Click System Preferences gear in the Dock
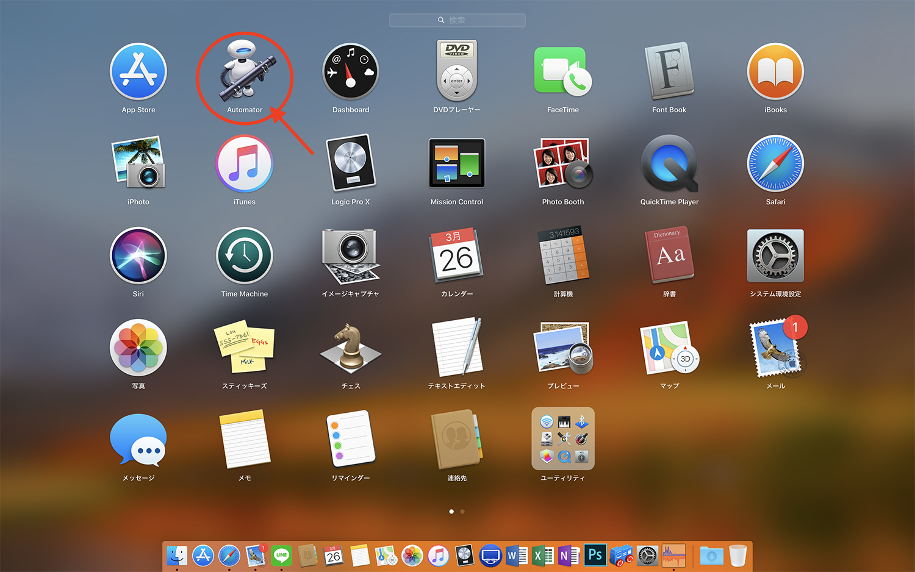915x572 pixels. (x=648, y=556)
